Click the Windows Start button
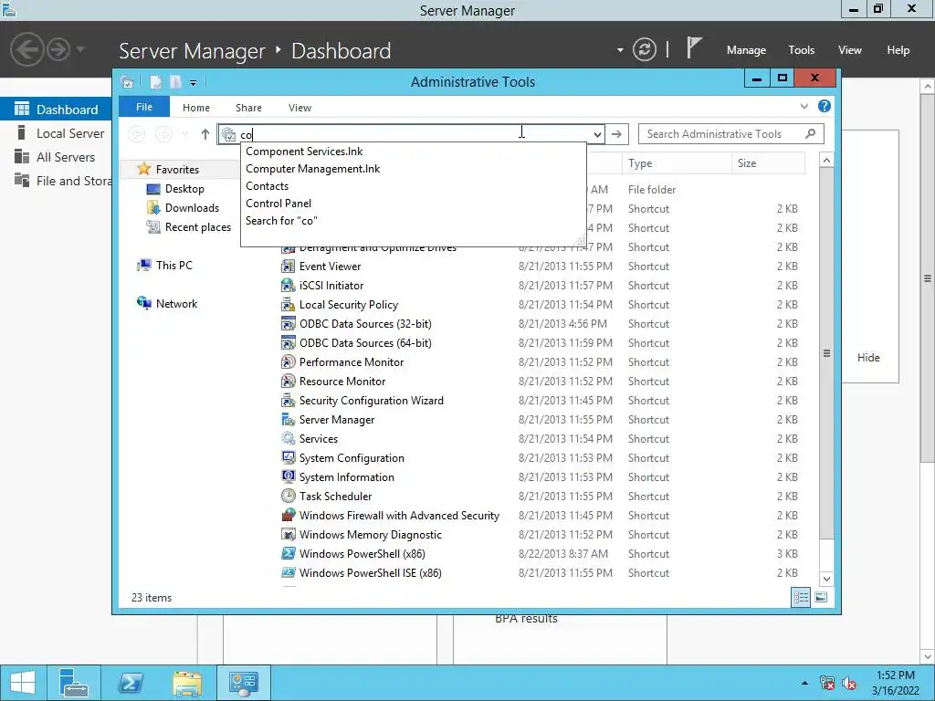935x701 pixels. click(23, 683)
